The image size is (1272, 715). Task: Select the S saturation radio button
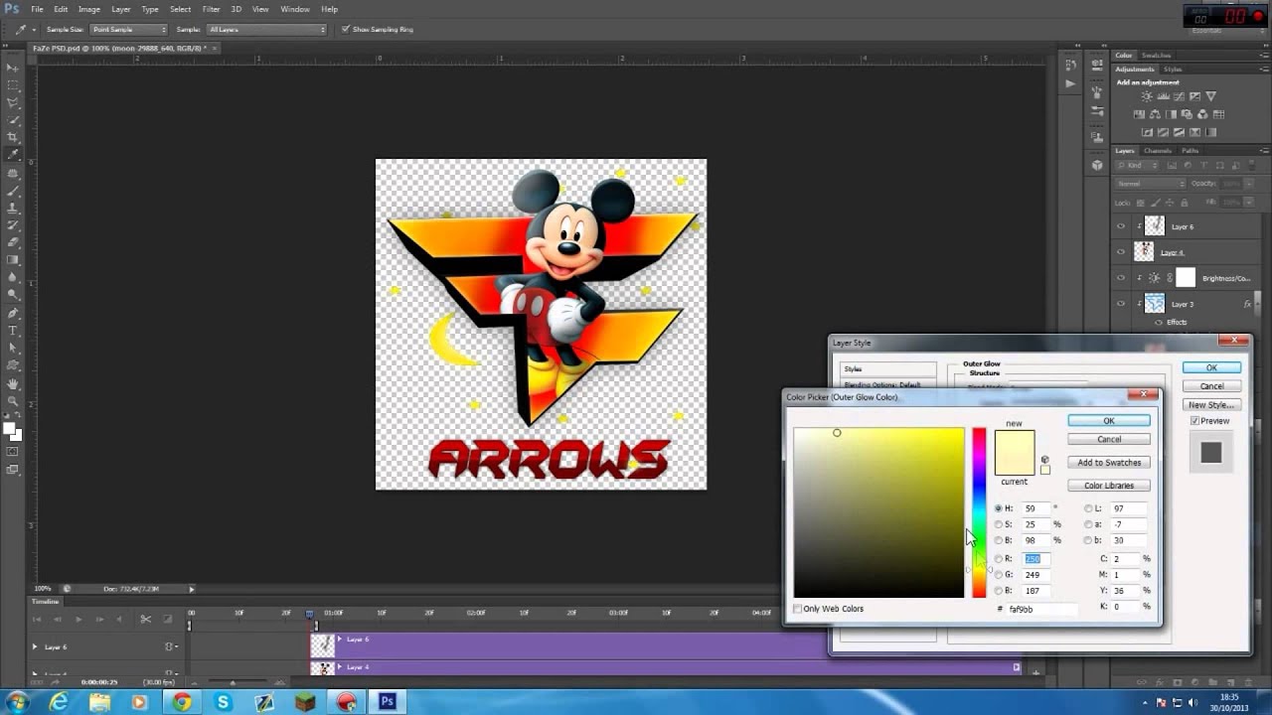999,524
